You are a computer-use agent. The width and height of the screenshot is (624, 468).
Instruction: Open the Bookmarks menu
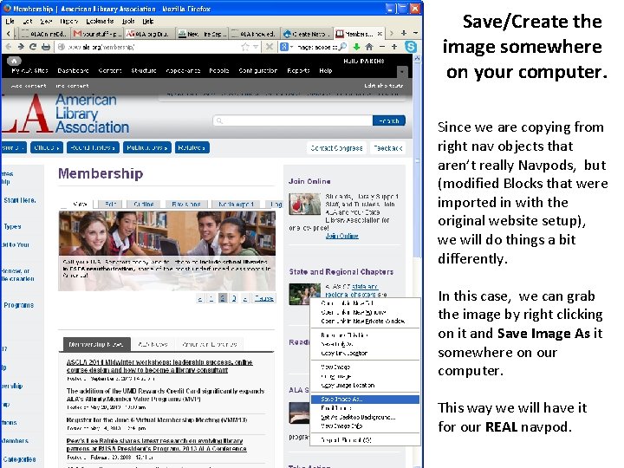tap(100, 21)
